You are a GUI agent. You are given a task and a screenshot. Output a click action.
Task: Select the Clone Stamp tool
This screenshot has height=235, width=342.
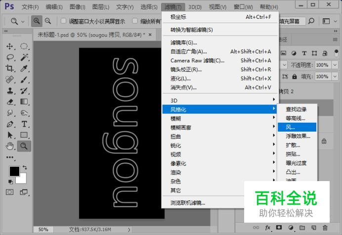9,91
